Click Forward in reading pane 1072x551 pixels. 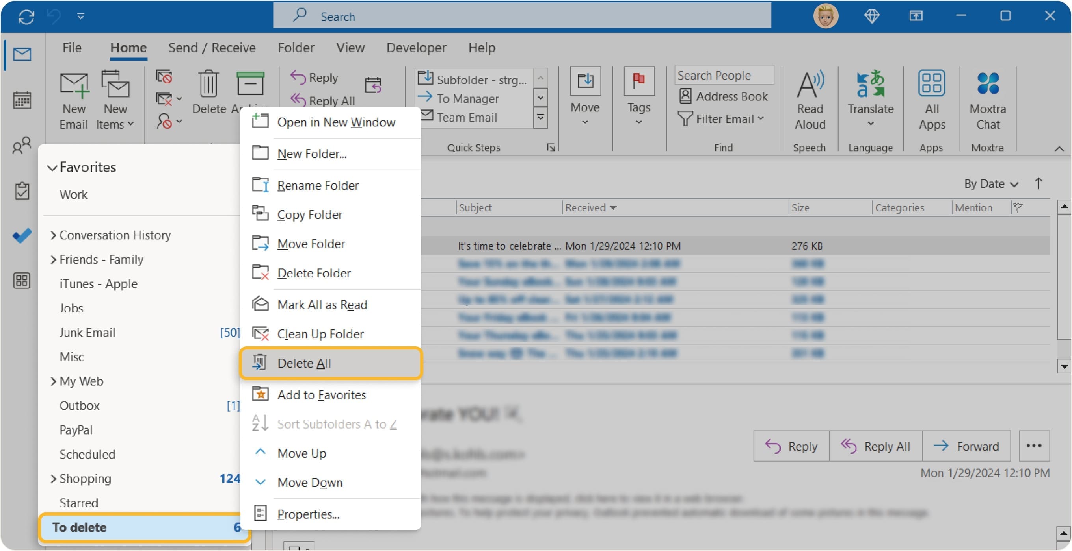(x=966, y=446)
